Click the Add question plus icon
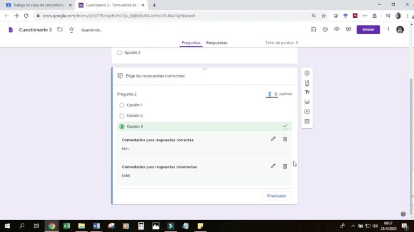The width and height of the screenshot is (414, 232). [x=307, y=73]
